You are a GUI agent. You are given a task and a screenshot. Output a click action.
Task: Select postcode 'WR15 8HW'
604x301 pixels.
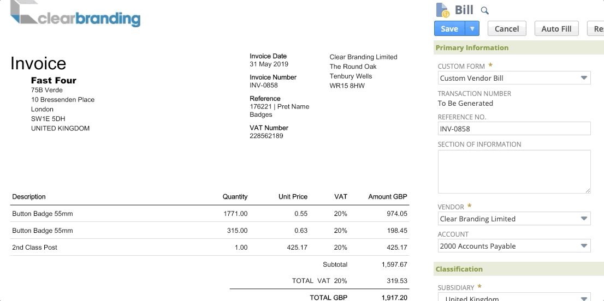pos(347,86)
